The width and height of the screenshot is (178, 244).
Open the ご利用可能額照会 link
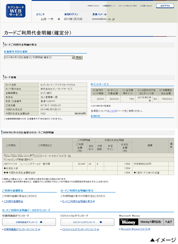[x=13, y=201]
